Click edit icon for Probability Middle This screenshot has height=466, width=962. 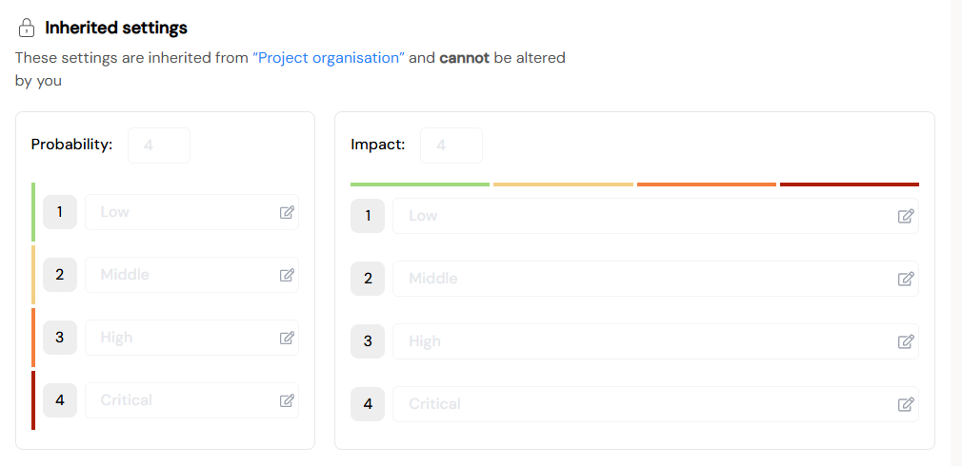pos(287,275)
